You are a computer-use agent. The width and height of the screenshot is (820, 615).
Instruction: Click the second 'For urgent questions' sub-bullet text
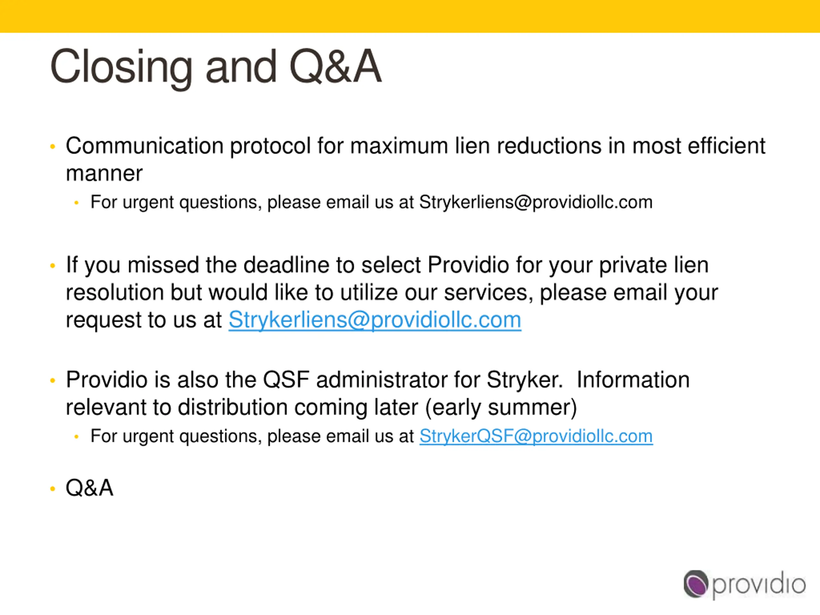[372, 436]
